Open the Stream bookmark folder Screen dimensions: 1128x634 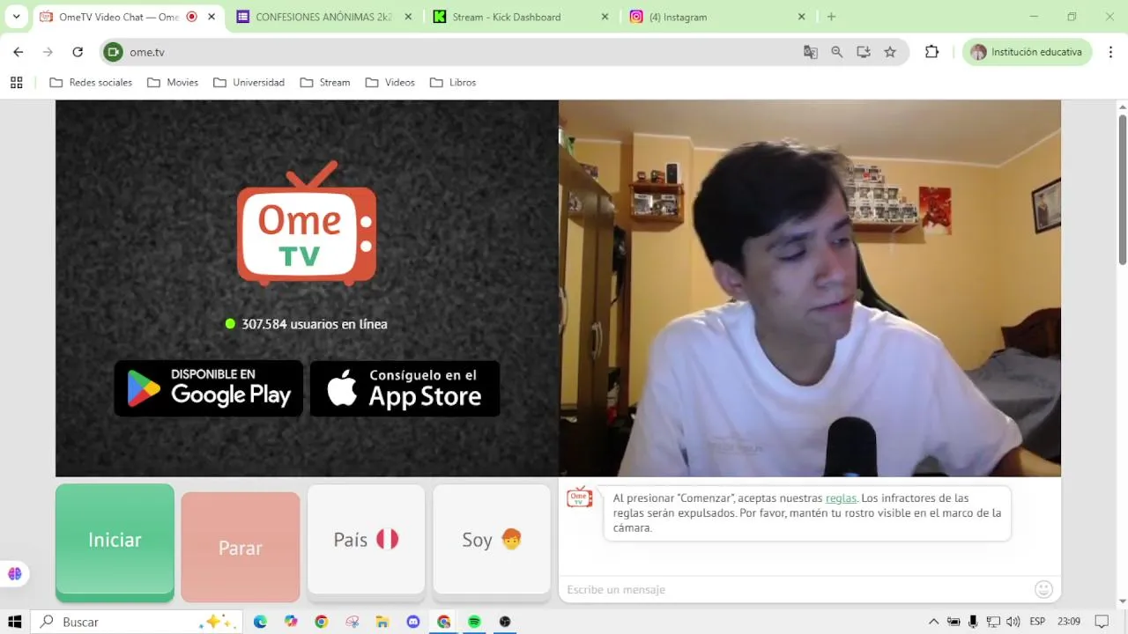point(325,83)
